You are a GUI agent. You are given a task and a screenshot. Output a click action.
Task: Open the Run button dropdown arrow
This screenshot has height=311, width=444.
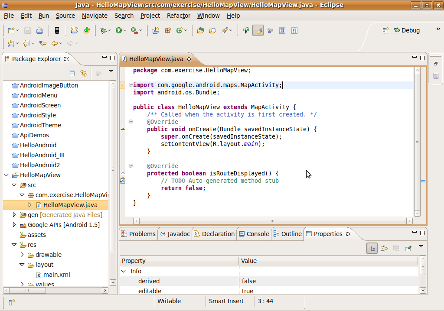tap(125, 30)
